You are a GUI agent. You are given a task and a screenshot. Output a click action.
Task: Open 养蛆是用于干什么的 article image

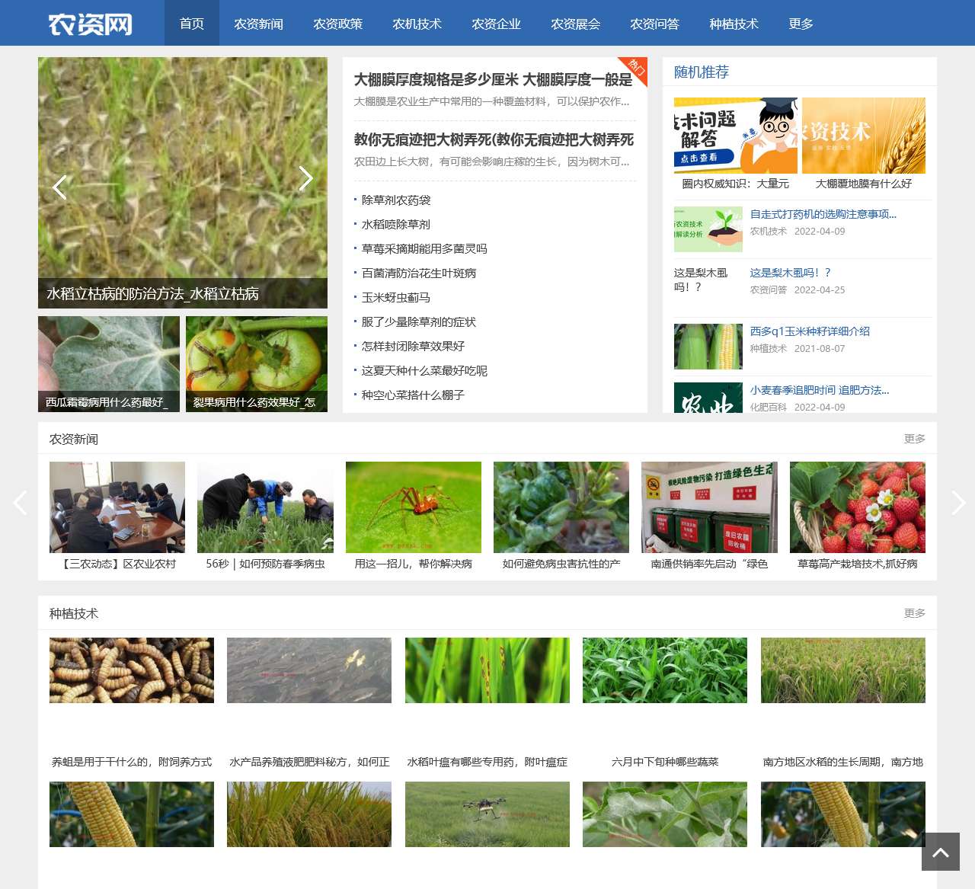point(132,670)
